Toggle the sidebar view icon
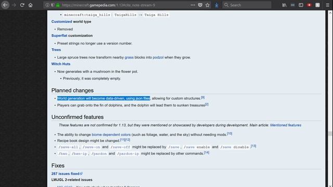Screen dimensions: 333x187 click(x=301, y=5)
